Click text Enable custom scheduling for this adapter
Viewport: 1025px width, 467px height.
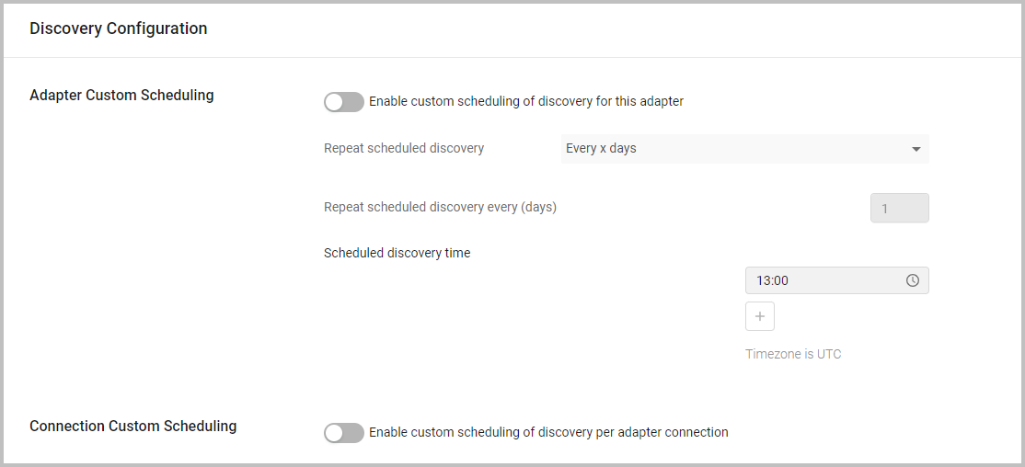525,101
